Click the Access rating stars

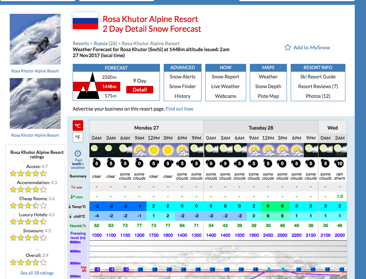click(x=28, y=174)
